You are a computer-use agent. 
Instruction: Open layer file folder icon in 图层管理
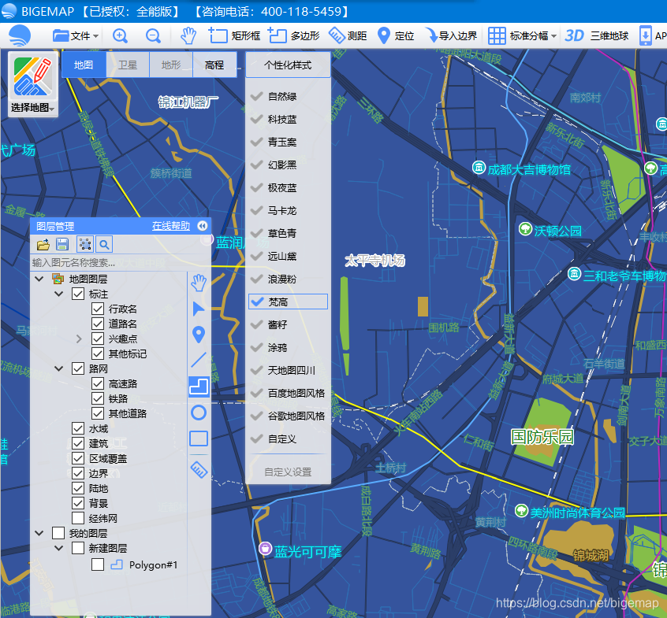coord(43,244)
